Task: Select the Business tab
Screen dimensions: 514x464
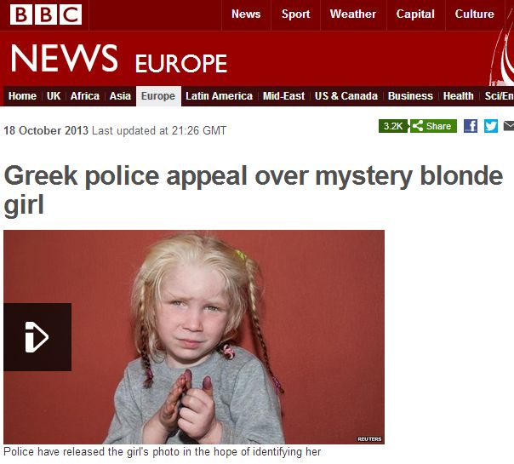Action: [410, 96]
